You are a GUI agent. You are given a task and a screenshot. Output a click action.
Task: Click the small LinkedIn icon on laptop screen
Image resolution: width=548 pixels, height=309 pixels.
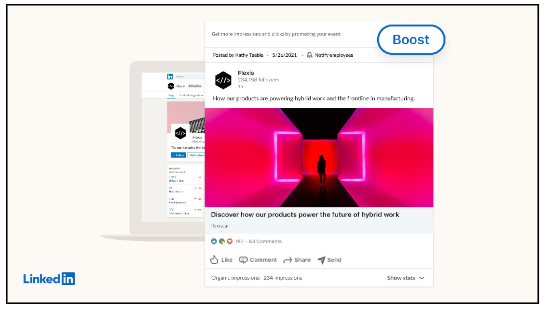pyautogui.click(x=170, y=77)
